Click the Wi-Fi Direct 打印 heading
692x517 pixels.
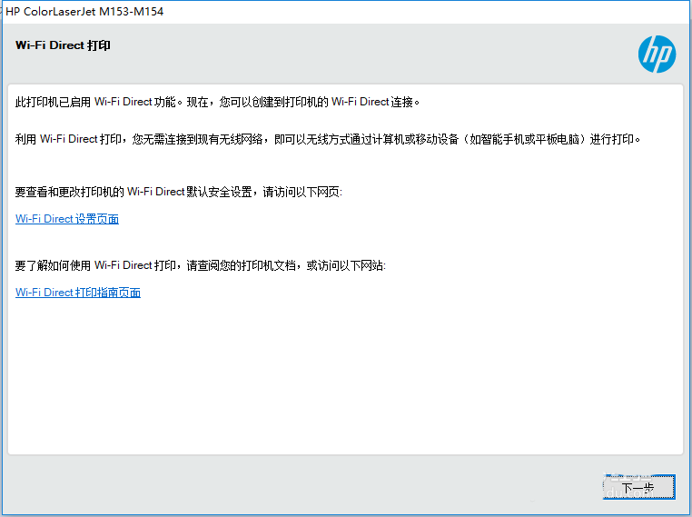(x=63, y=45)
